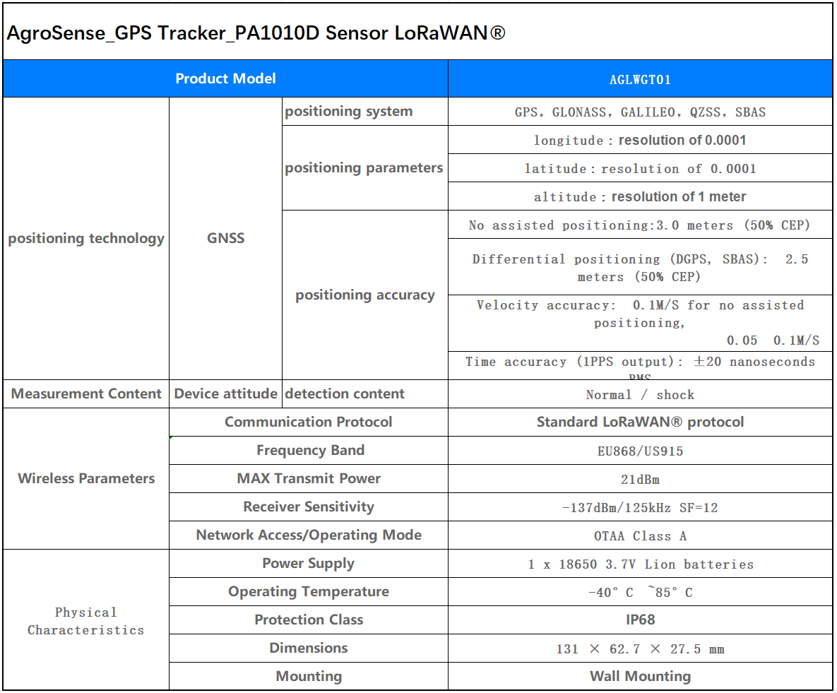Click the 1 x 18650 3.7V Lion batteries cell
837x693 pixels.
click(x=640, y=564)
